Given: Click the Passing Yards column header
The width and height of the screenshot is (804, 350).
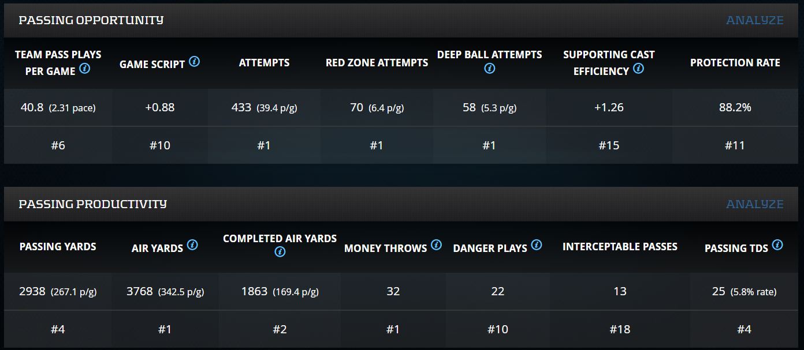Looking at the screenshot, I should pos(58,247).
